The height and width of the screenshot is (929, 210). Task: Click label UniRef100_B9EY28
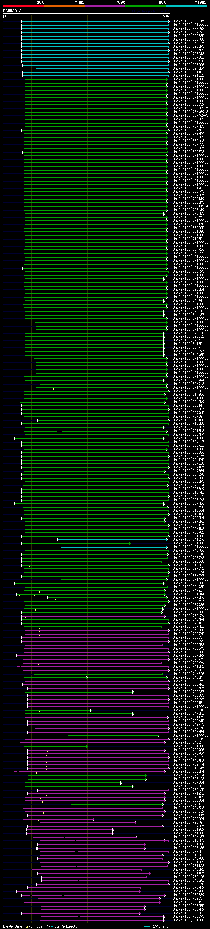(188, 61)
